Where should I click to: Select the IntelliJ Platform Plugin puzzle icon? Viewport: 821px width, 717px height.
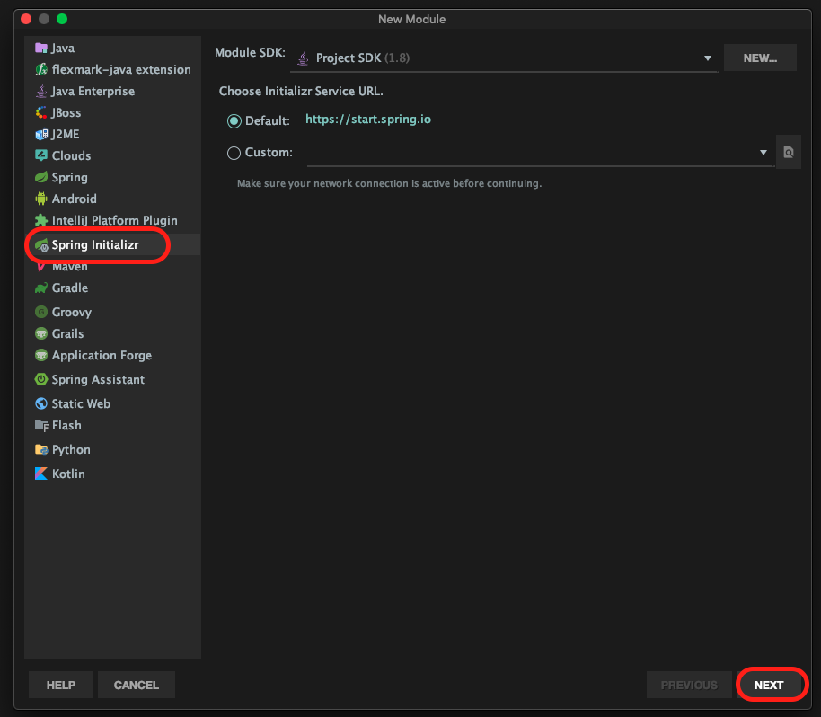coord(40,220)
